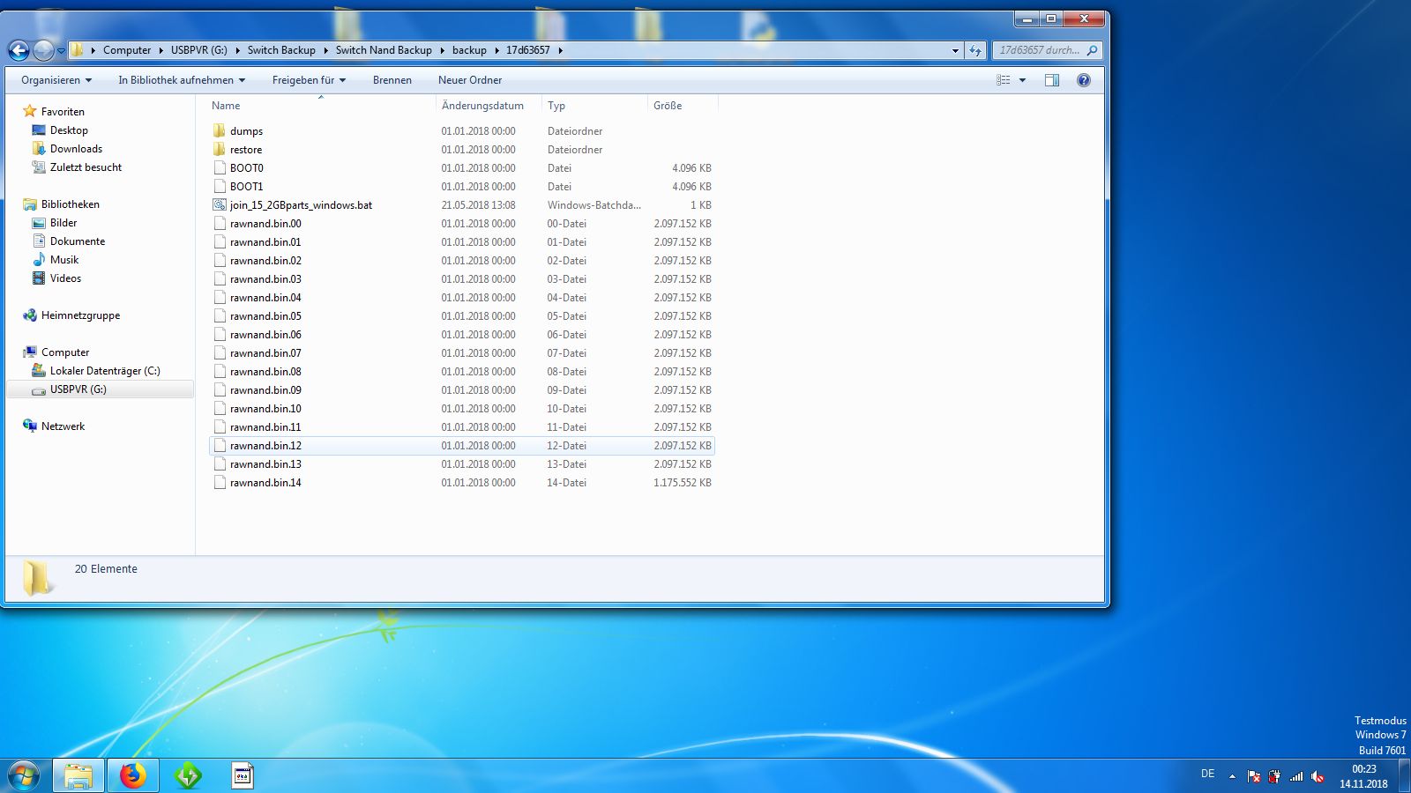Select Netzwerk in the navigation pane
Image resolution: width=1411 pixels, height=793 pixels.
63,426
